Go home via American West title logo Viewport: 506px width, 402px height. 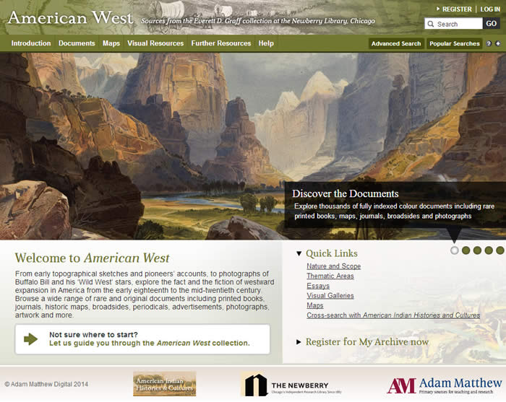click(70, 17)
